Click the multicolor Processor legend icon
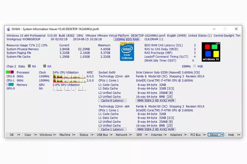This screenshot has height=164, width=247. pyautogui.click(x=10, y=72)
